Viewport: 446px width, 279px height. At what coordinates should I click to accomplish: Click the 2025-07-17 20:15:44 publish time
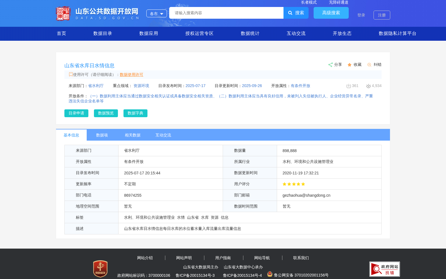tap(142, 173)
